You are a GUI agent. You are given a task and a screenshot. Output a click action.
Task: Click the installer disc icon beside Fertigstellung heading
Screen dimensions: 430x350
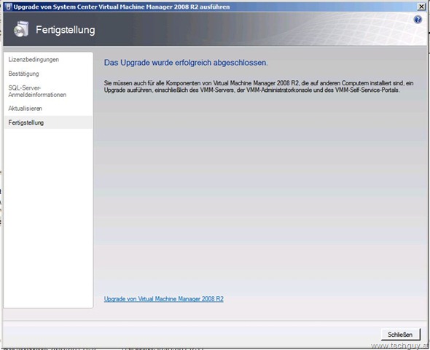tap(21, 29)
